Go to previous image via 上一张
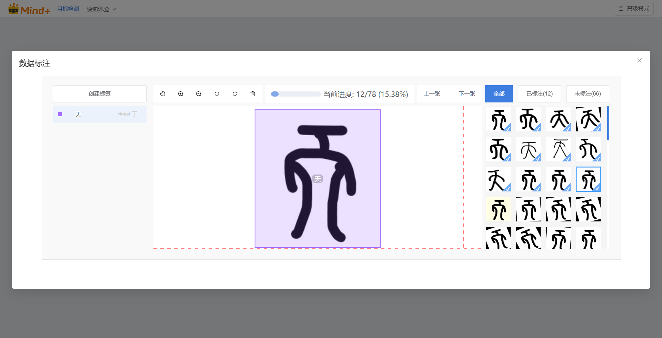 point(432,93)
